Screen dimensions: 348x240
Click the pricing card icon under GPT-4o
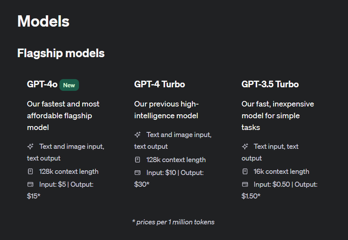(30, 184)
